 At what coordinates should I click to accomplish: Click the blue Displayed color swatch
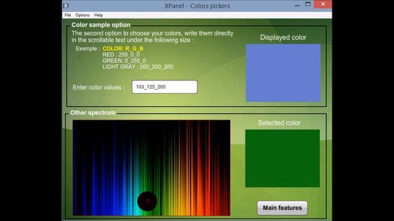(283, 73)
